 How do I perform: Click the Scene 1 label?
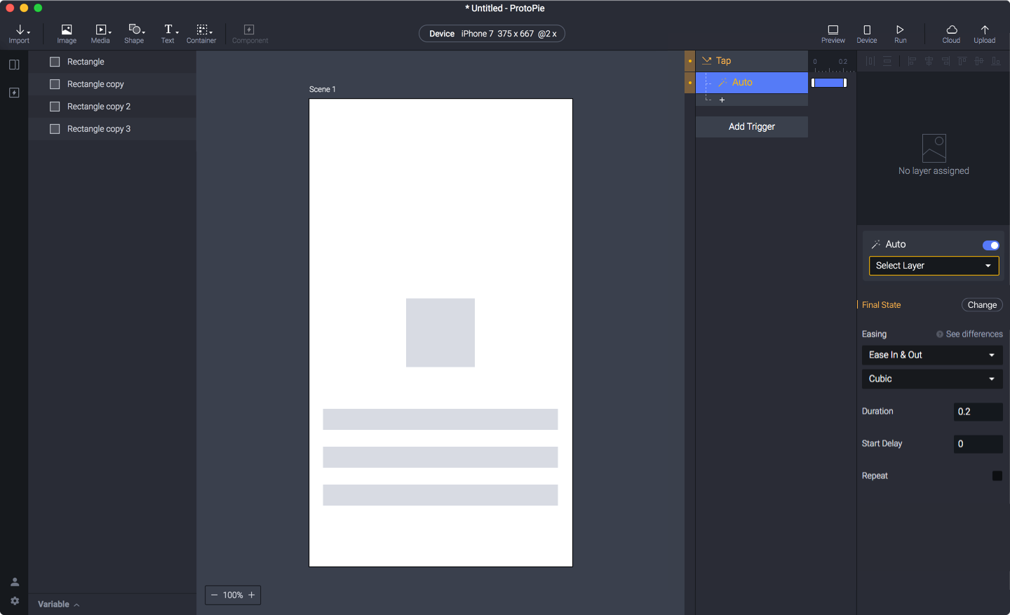[x=323, y=89]
